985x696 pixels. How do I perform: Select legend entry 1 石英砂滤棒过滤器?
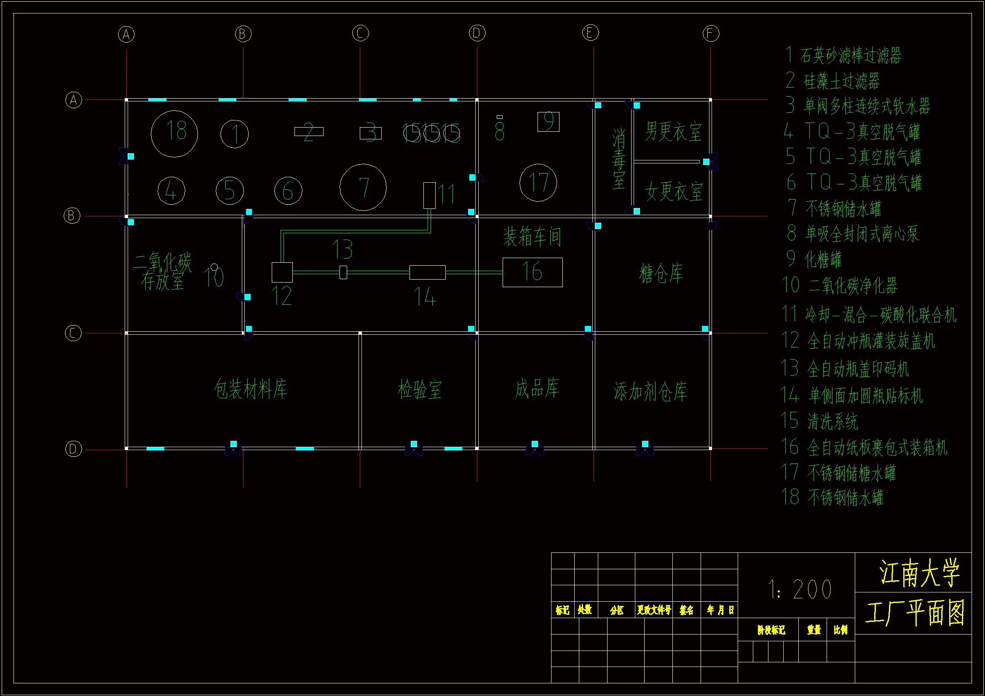click(x=843, y=56)
